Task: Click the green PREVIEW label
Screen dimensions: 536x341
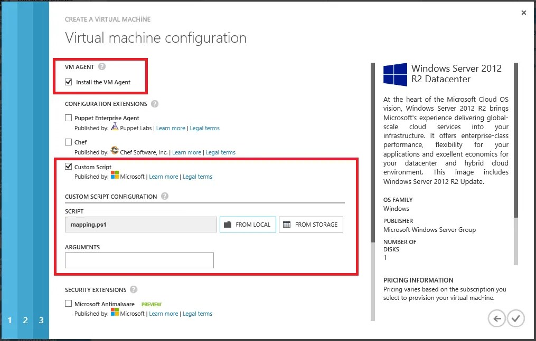Action: pos(151,304)
